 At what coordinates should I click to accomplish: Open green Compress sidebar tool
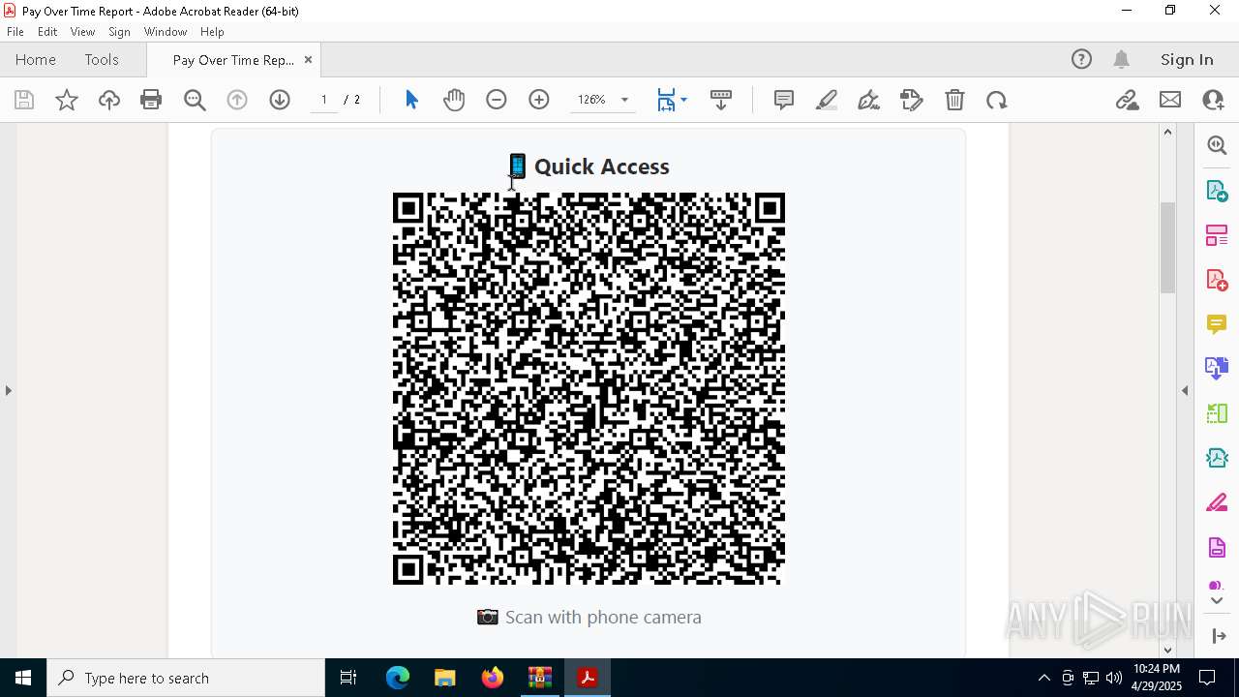tap(1217, 413)
